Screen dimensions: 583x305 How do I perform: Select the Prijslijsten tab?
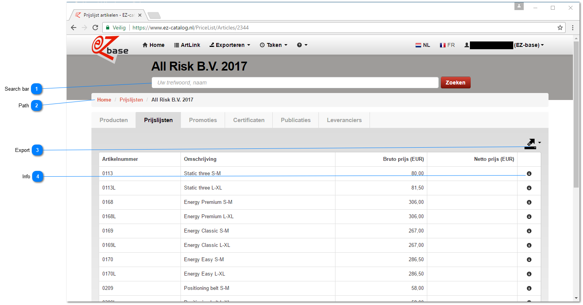tap(158, 120)
